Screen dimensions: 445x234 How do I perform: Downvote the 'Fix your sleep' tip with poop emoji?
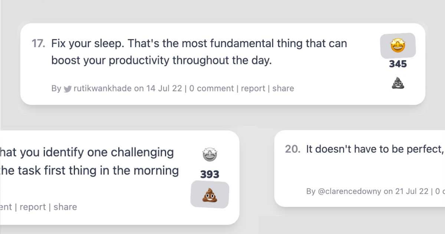(x=398, y=83)
